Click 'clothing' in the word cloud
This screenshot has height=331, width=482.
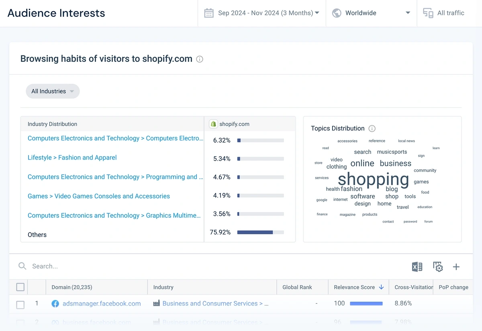[x=337, y=167]
